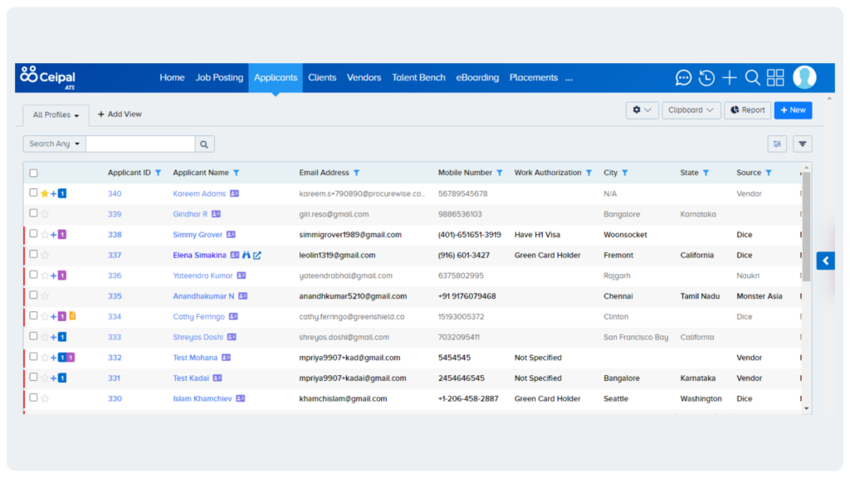Expand the All Profiles dropdown
850x478 pixels.
(x=56, y=115)
